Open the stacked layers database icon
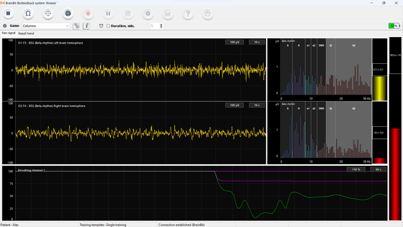This screenshot has width=403, height=227. (128, 13)
